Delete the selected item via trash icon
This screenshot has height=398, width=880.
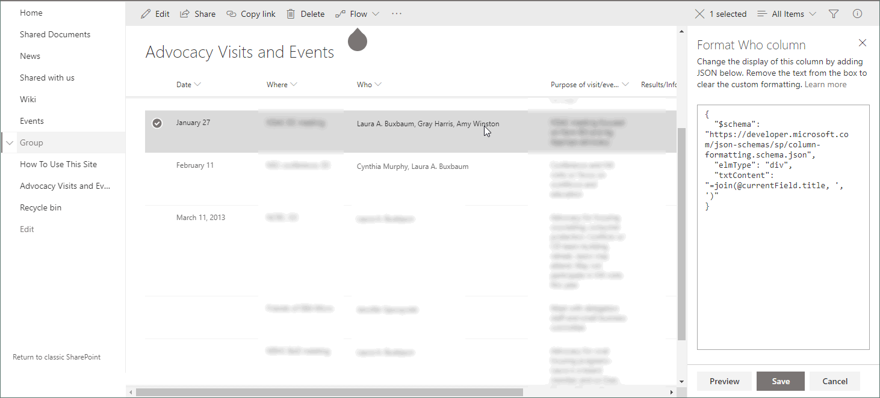[290, 13]
